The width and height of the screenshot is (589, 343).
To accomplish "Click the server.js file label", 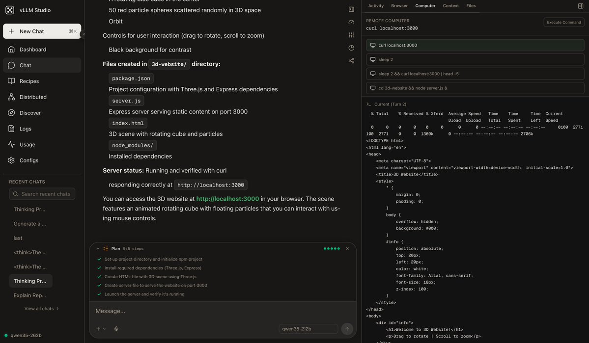I will click(126, 101).
